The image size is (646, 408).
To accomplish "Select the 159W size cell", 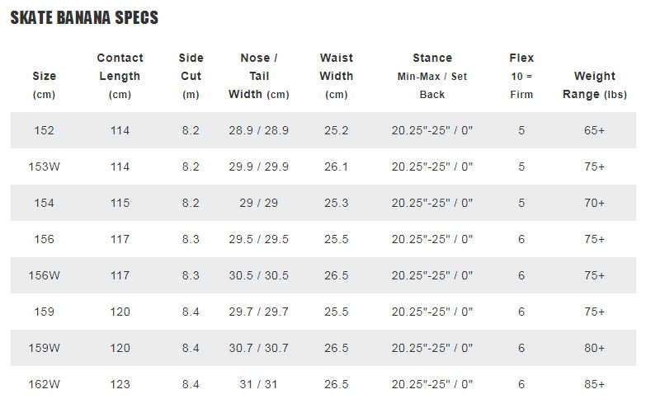I will (x=44, y=348).
